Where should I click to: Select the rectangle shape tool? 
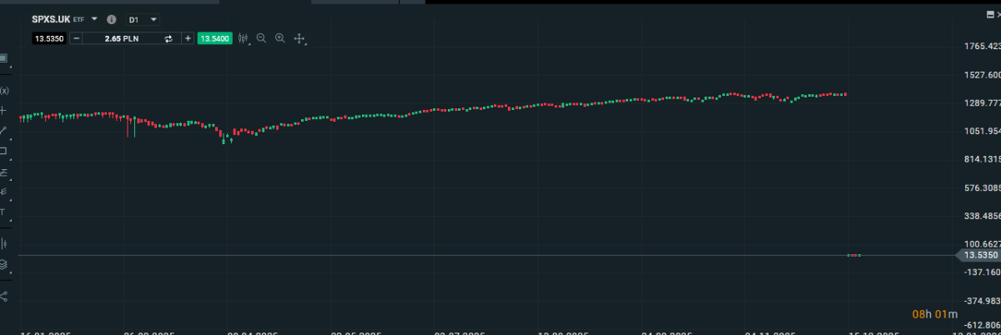(x=3, y=151)
